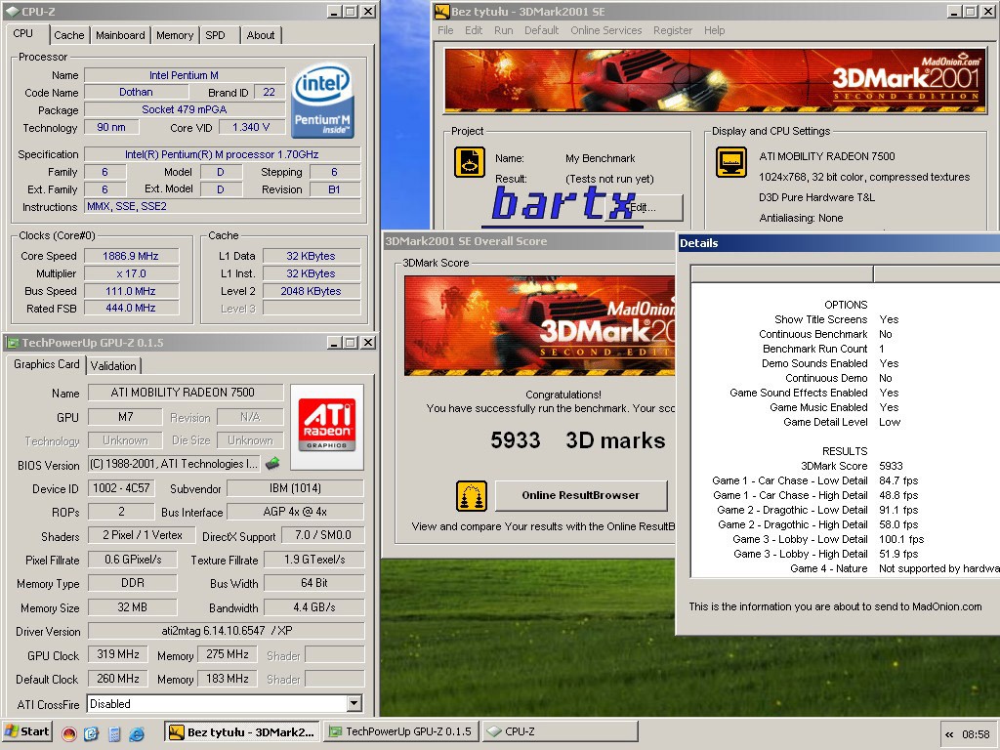Click the Memory Size value 32 MB
This screenshot has width=1000, height=750.
tap(132, 607)
